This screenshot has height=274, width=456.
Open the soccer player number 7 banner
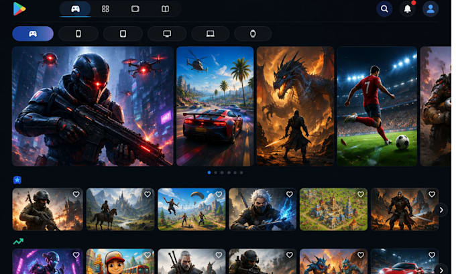tap(377, 107)
